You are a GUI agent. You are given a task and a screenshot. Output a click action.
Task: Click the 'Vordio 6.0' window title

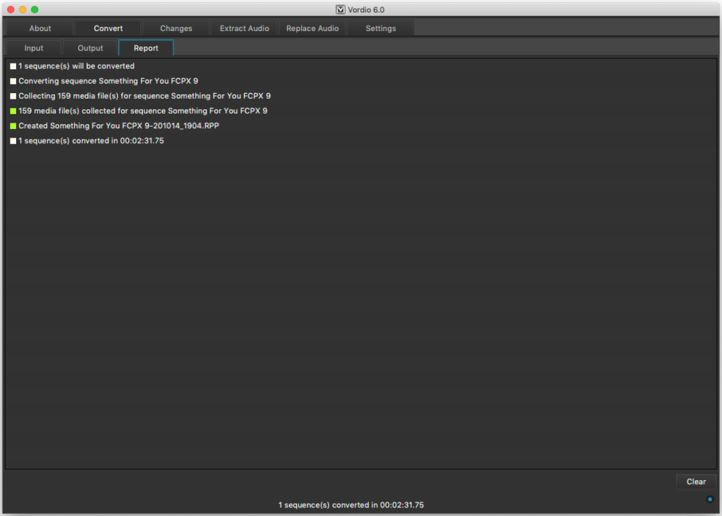click(x=366, y=10)
